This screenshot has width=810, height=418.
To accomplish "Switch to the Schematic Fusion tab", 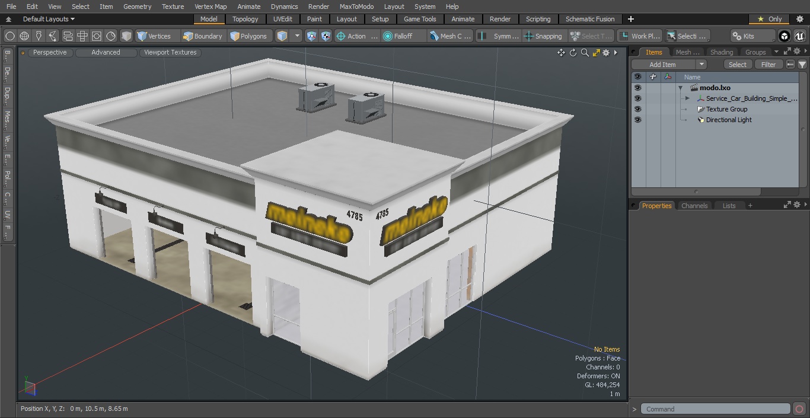I will [x=590, y=19].
